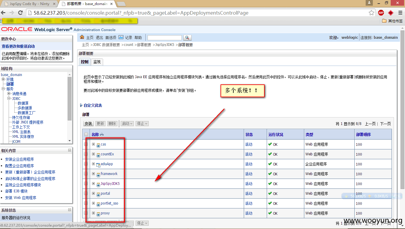Click the cas web application icon
405x229 pixels.
(98, 145)
